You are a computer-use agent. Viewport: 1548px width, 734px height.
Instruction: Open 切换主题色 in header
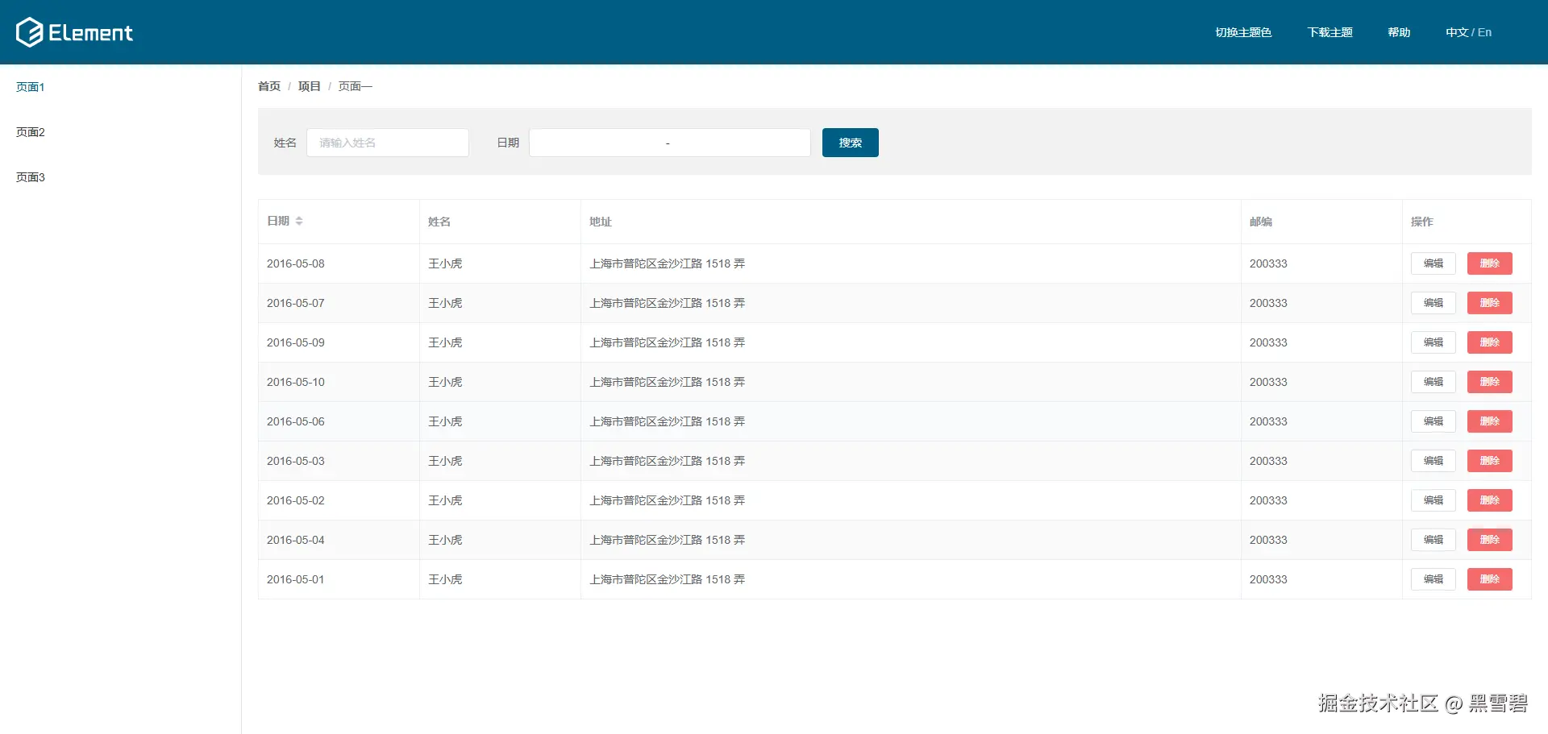click(x=1243, y=32)
